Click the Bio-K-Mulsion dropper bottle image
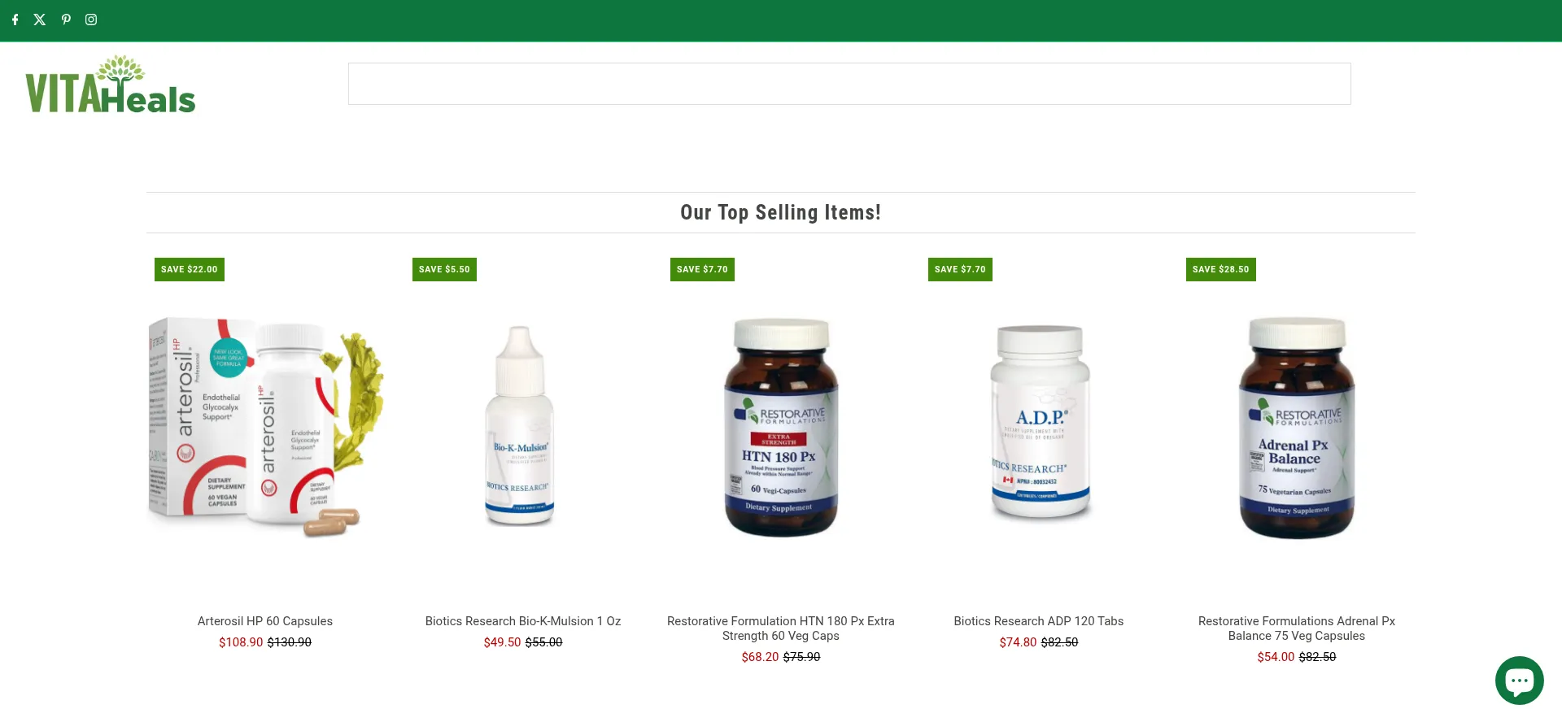This screenshot has width=1562, height=722. point(521,426)
